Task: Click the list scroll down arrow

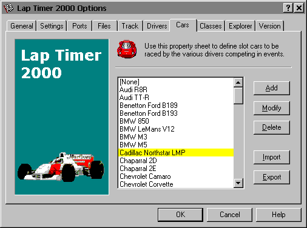Action: (x=238, y=183)
